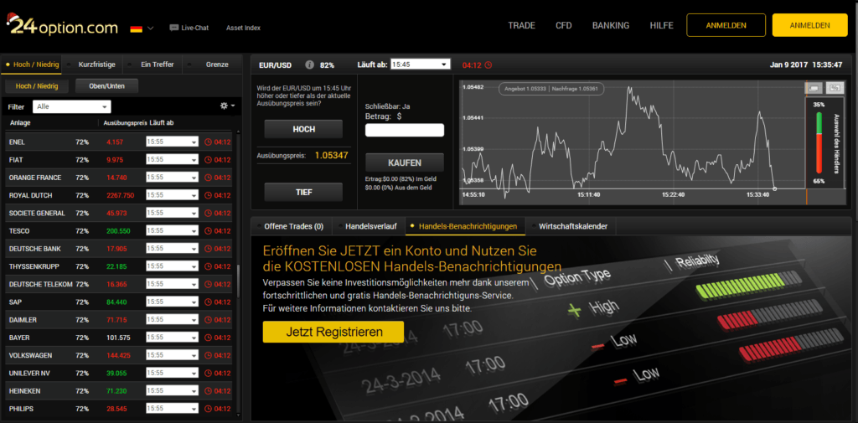Open the Live-Chat speech bubble link

(189, 28)
